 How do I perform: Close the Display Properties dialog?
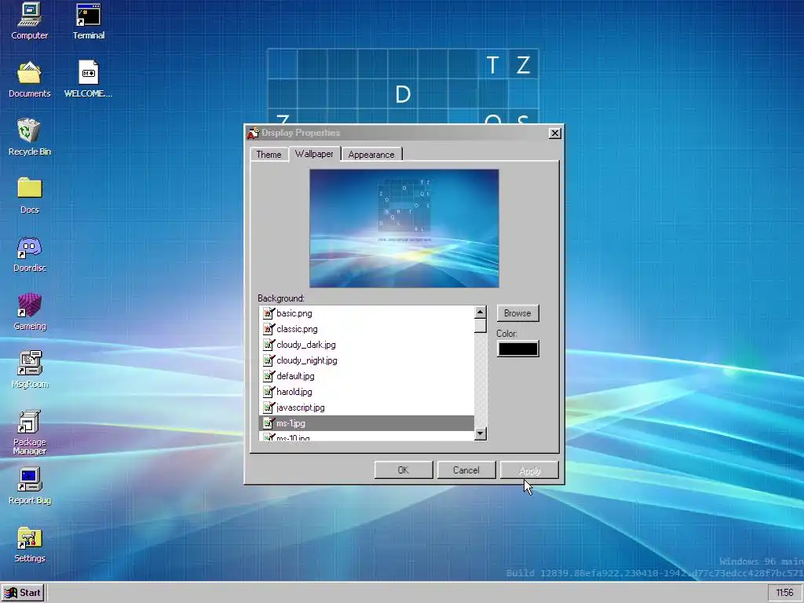click(x=554, y=133)
